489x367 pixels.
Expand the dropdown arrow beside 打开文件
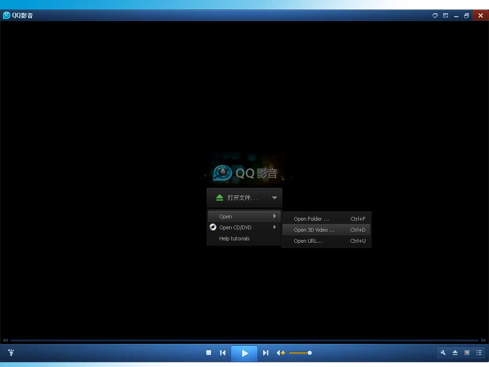click(x=275, y=197)
